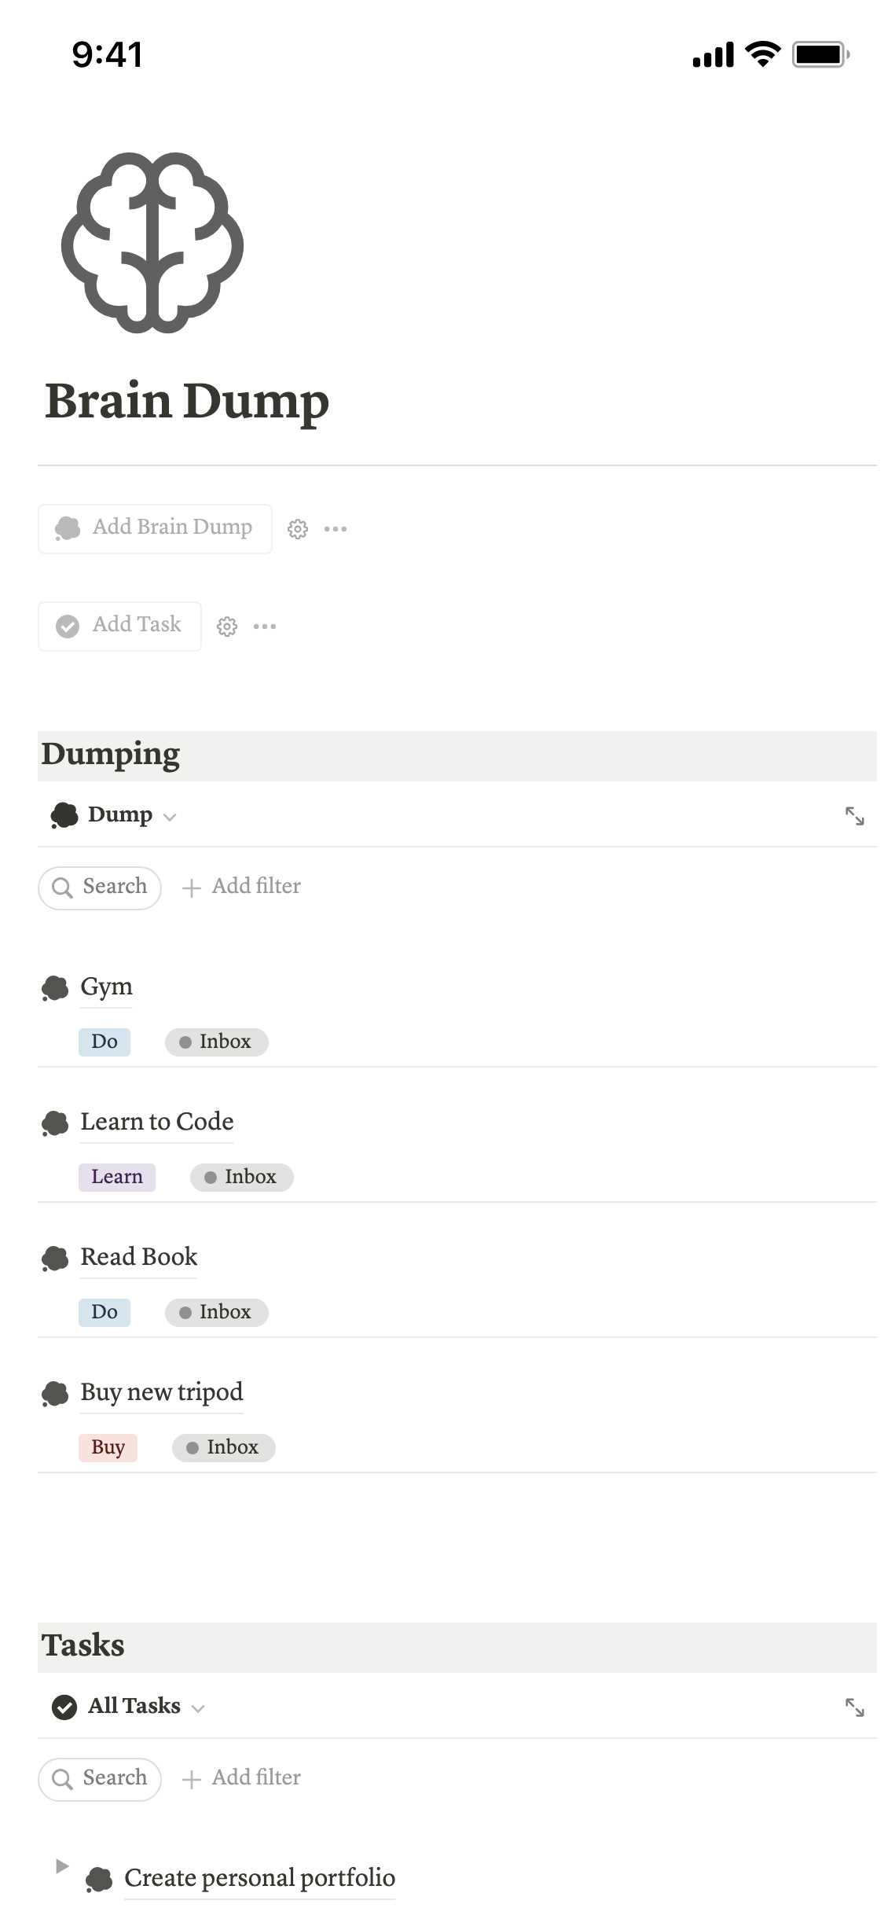Viewport: 884px width, 1915px height.
Task: Open three-dot menu beside Add Brain Dump
Action: (336, 529)
